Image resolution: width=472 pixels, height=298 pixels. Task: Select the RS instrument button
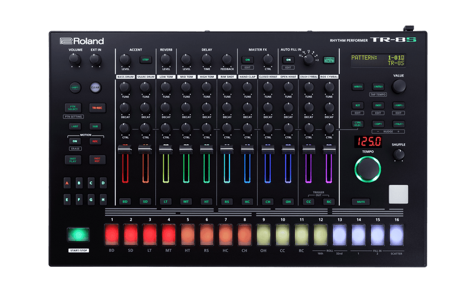pyautogui.click(x=227, y=201)
